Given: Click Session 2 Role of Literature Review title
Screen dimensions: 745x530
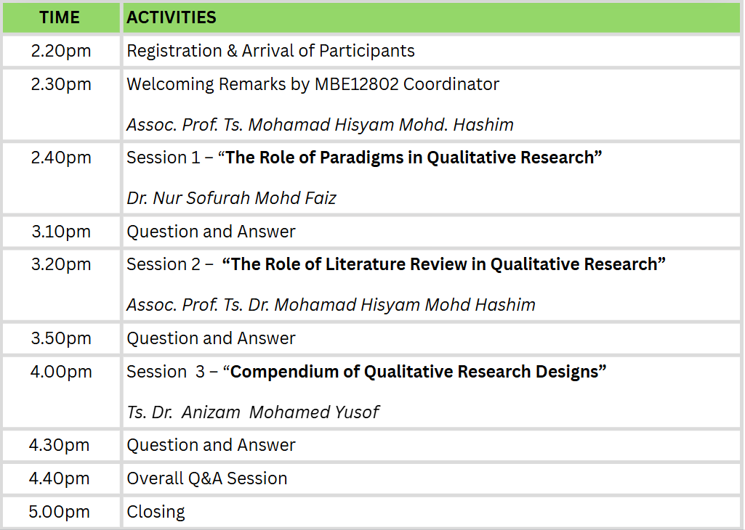Looking at the screenshot, I should tap(396, 264).
